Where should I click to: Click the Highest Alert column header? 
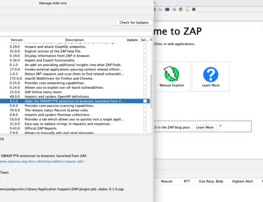tap(242, 181)
